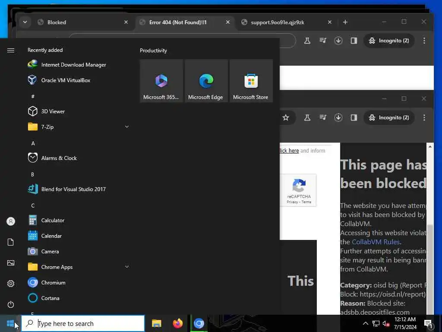Open Settings gear in Start sidebar

click(11, 284)
